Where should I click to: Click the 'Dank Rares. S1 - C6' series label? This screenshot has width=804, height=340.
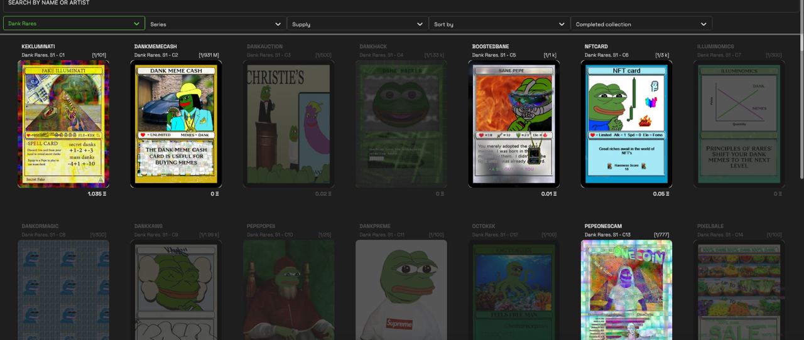tap(606, 55)
